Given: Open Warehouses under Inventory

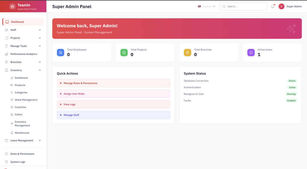Looking at the screenshot, I should [x=22, y=133].
